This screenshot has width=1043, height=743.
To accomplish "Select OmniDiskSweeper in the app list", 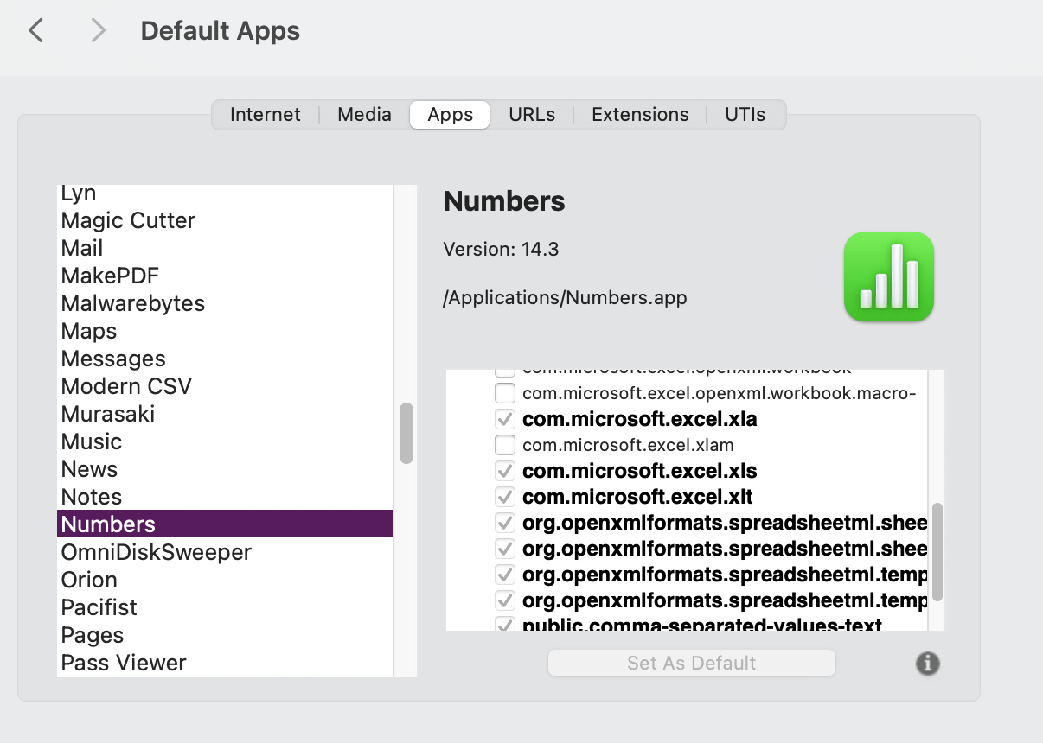I will point(225,552).
